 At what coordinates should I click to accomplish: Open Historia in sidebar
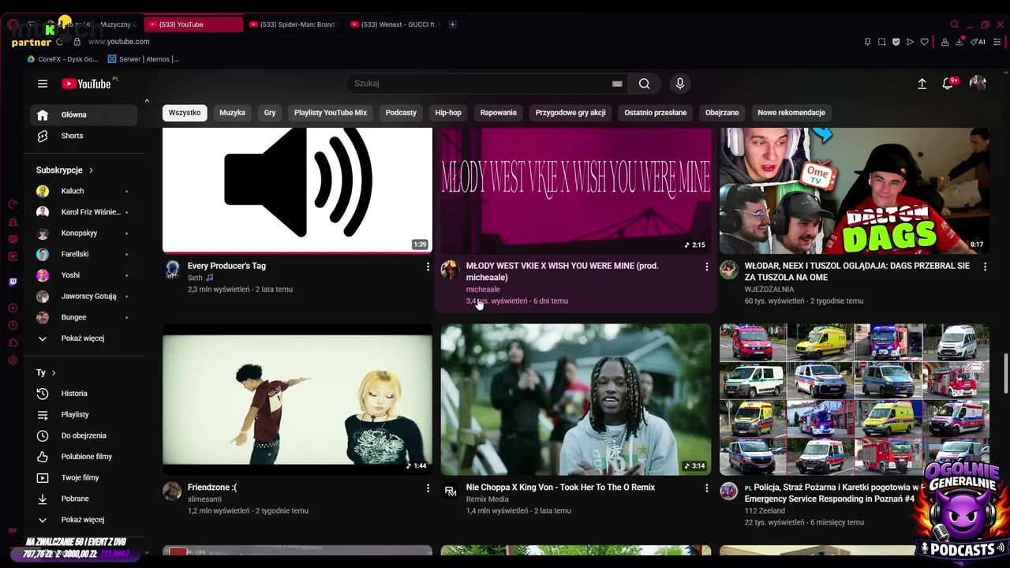click(84, 394)
